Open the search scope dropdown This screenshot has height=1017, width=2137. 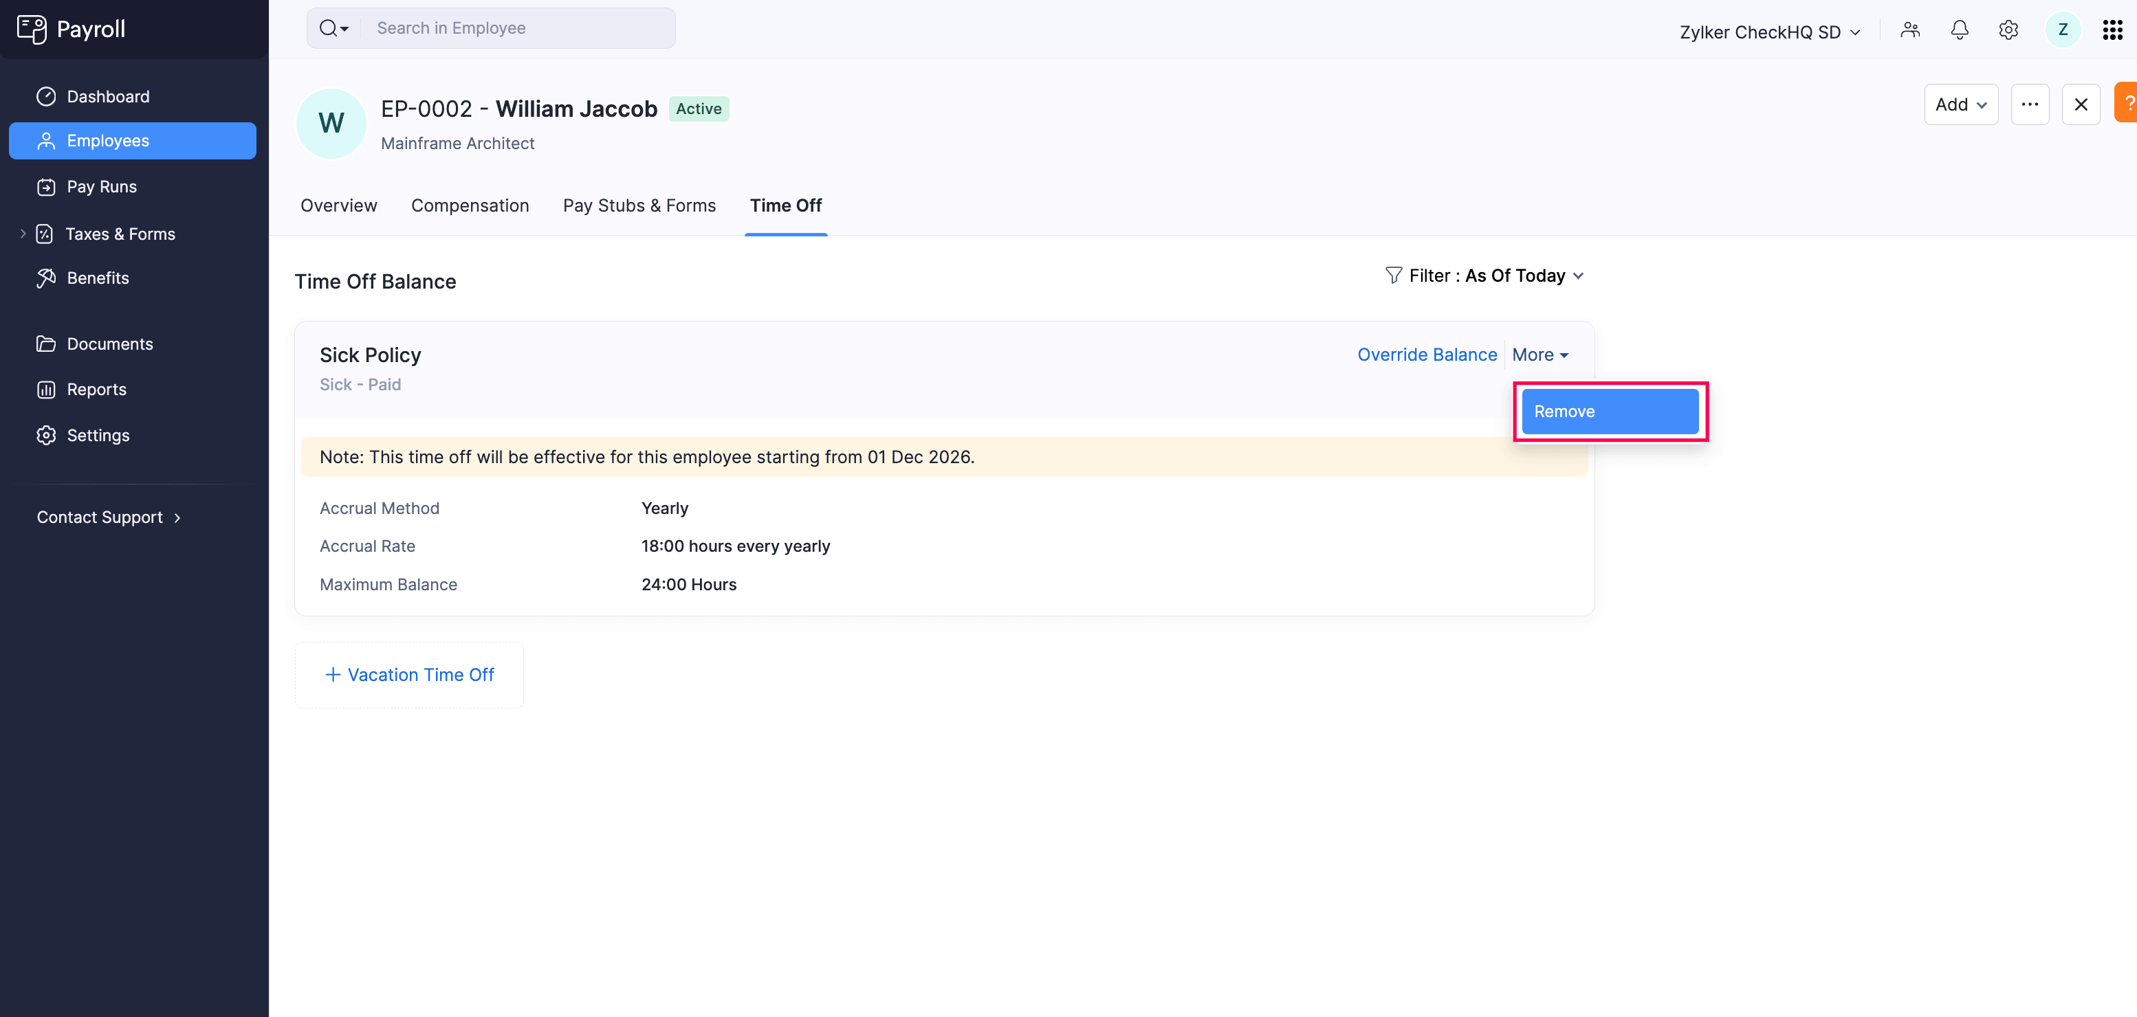(333, 28)
